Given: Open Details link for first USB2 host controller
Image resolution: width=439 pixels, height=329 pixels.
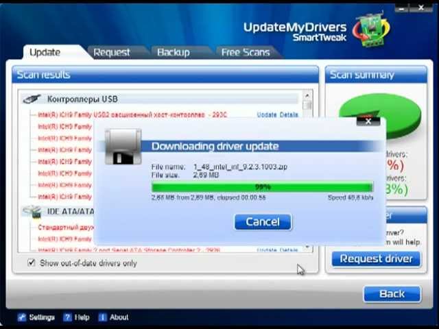Looking at the screenshot, I should coord(289,114).
